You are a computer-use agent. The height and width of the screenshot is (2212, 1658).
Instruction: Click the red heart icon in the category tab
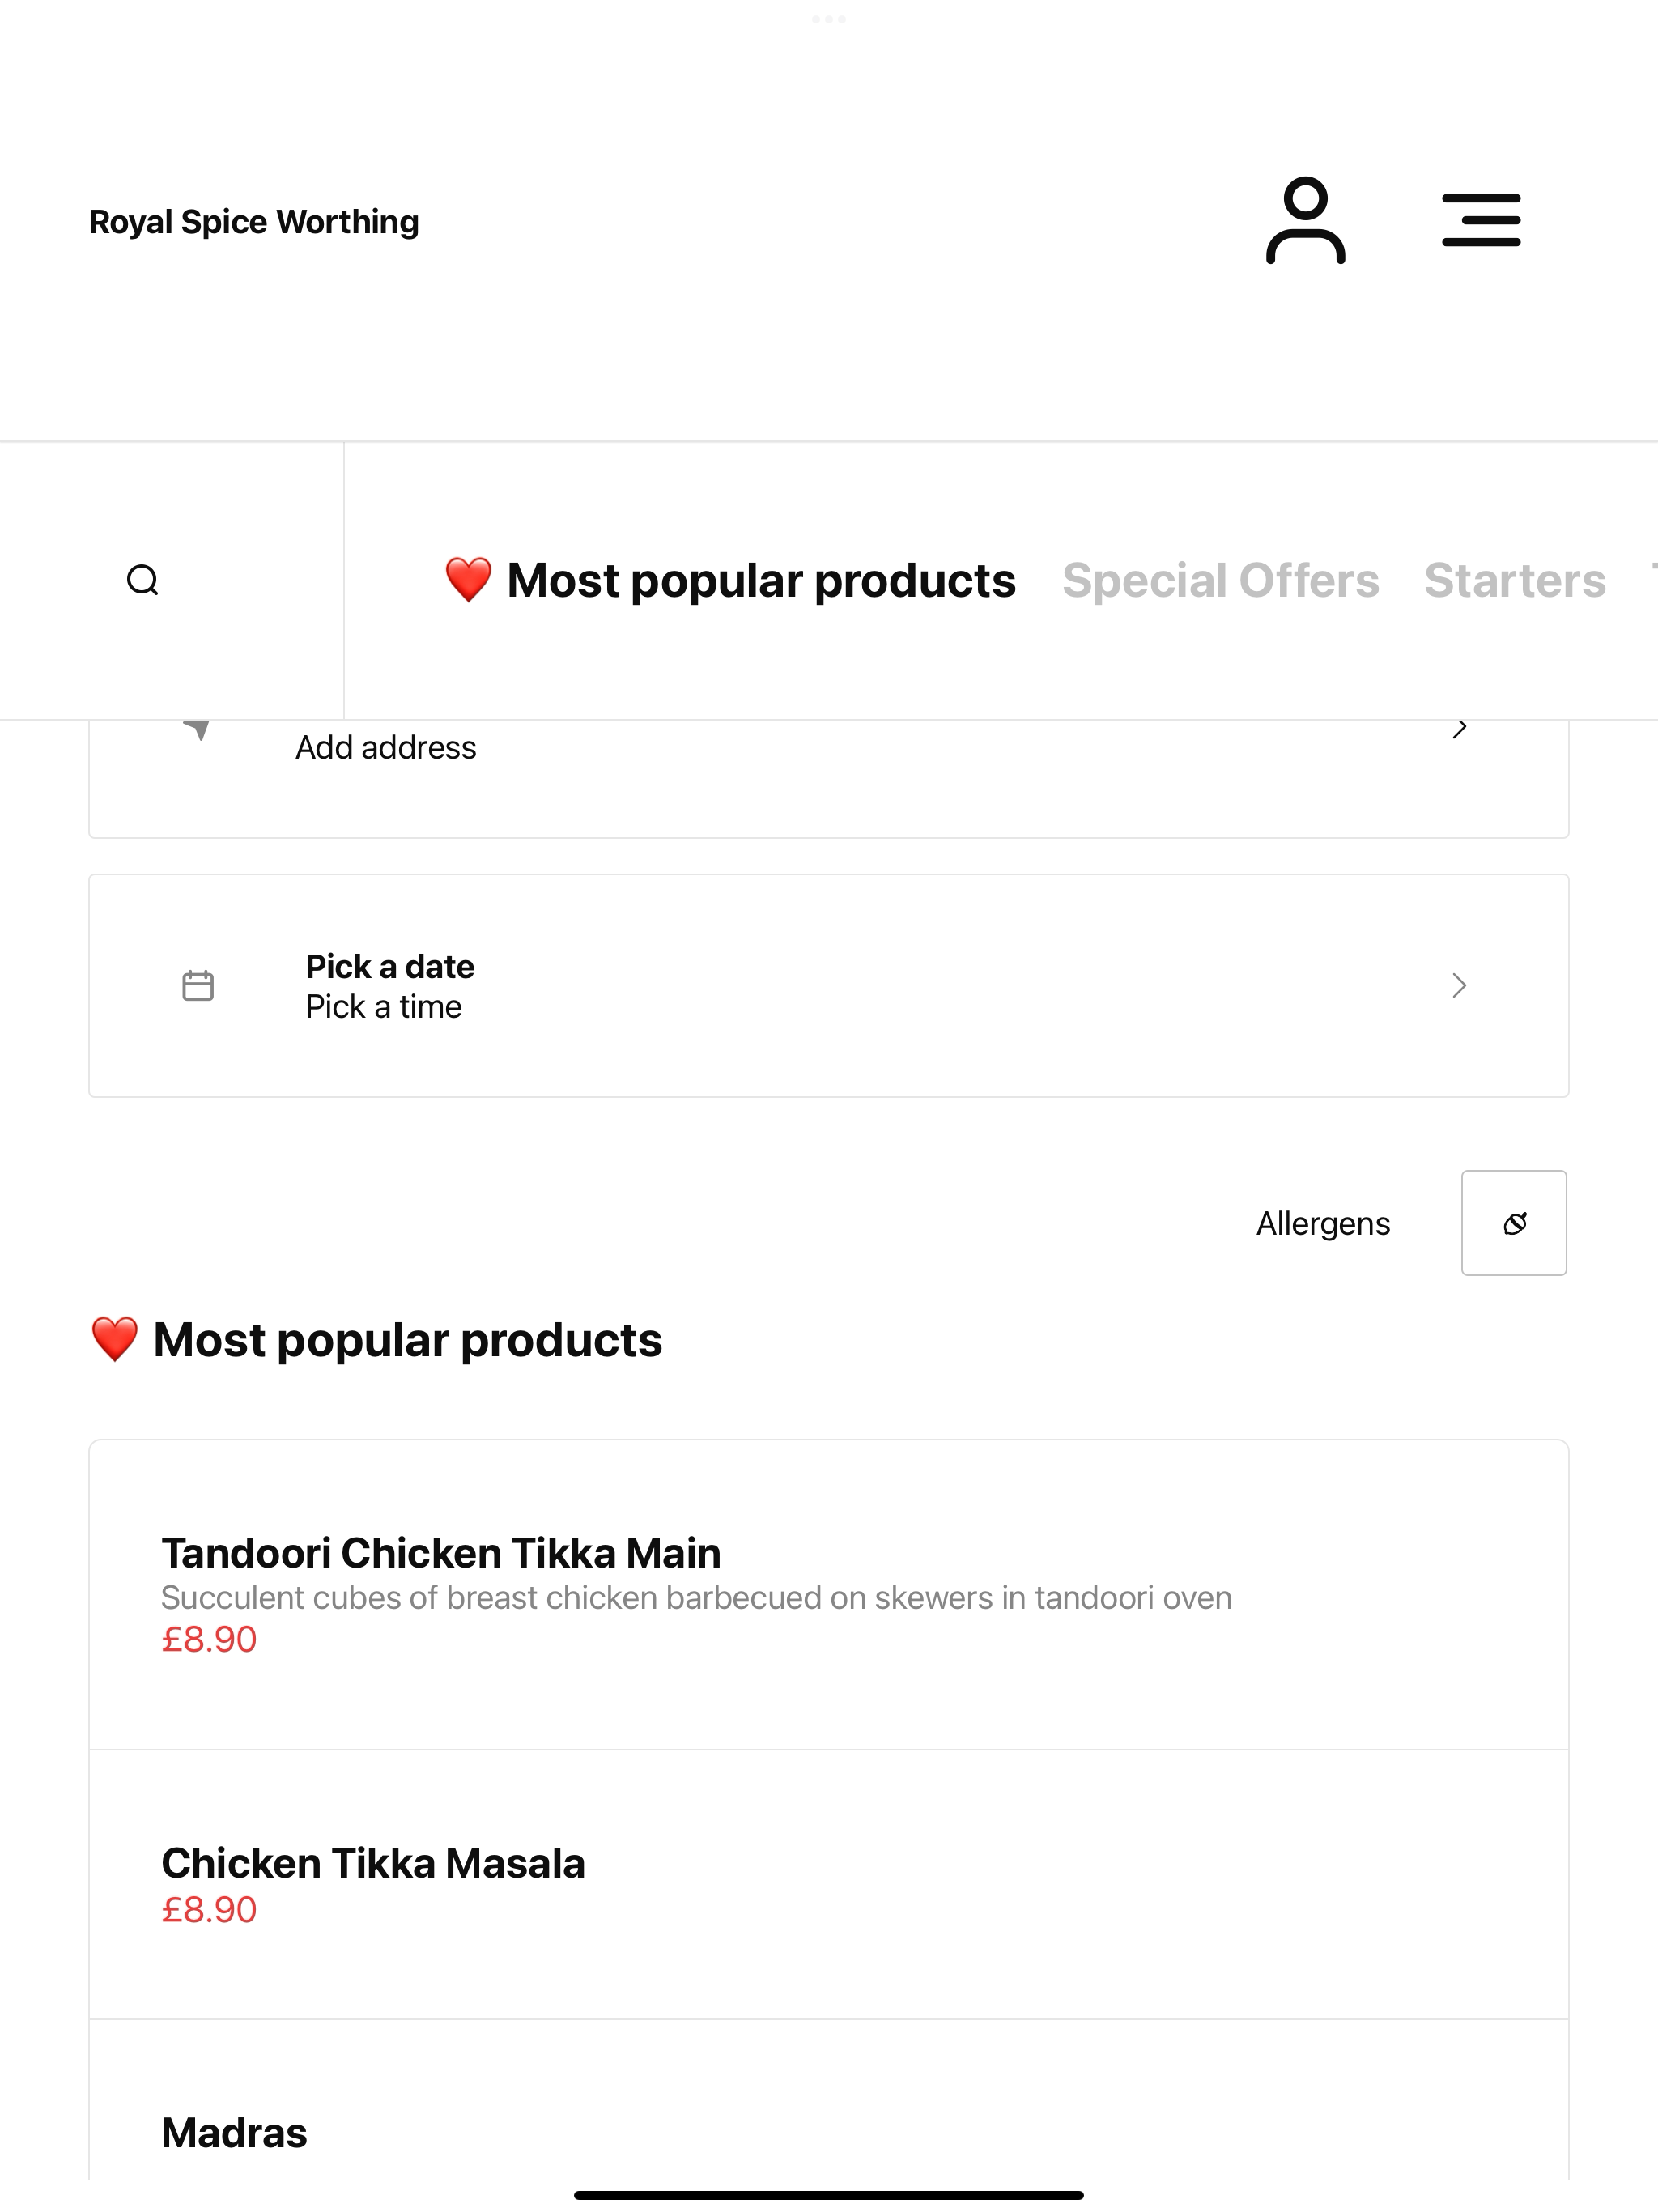(x=468, y=580)
